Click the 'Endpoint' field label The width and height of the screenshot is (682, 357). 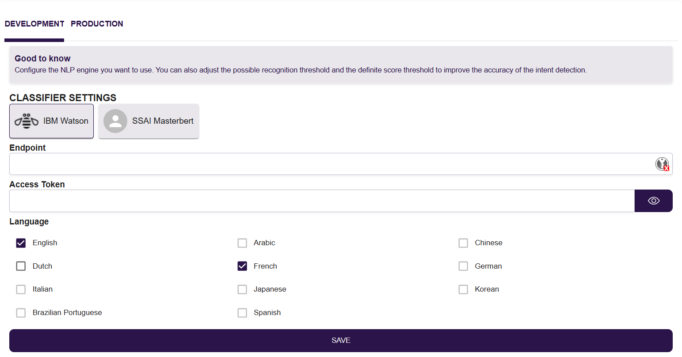pos(27,148)
